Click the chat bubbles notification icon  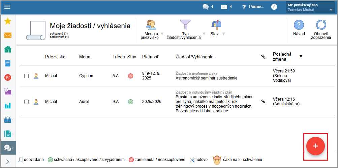click(206, 7)
